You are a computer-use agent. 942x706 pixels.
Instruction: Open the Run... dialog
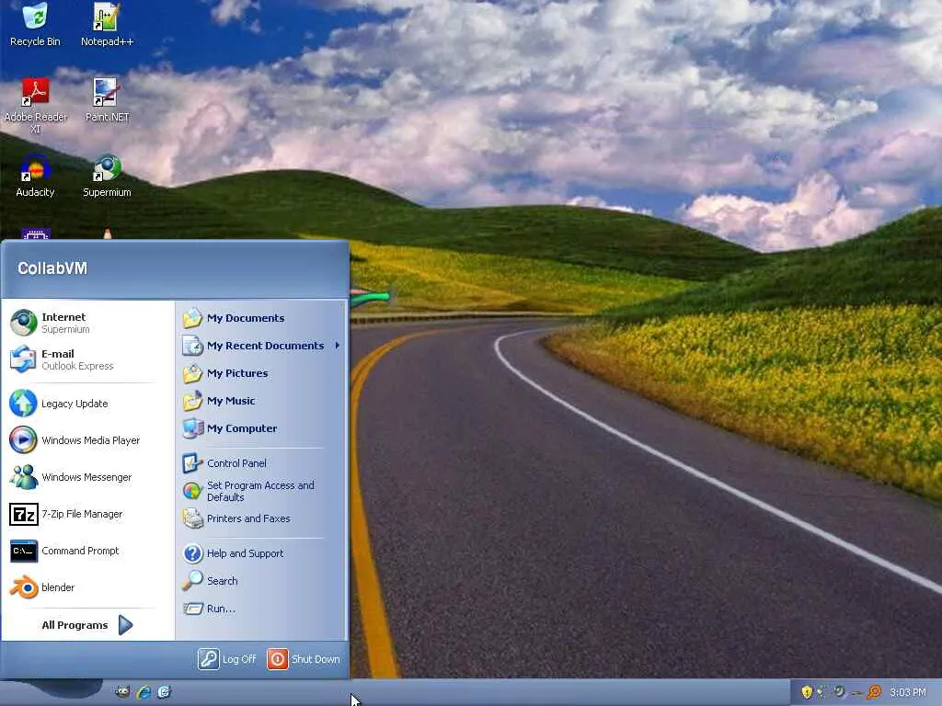pyautogui.click(x=262, y=609)
